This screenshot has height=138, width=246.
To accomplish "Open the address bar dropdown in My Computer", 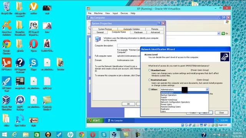I will coord(219,33).
